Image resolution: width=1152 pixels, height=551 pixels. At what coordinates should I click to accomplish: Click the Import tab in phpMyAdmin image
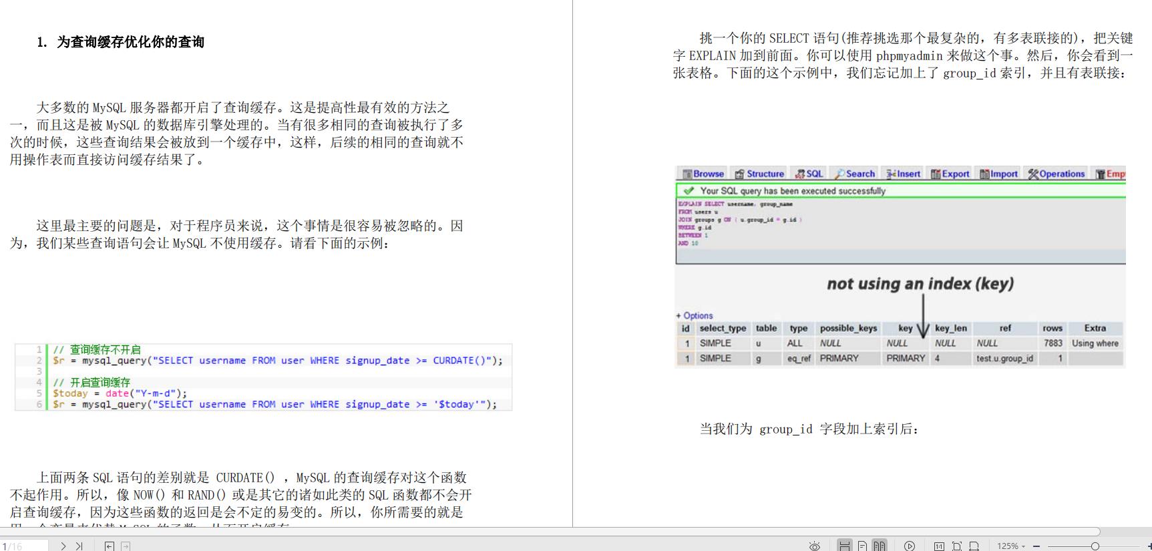tap(999, 174)
